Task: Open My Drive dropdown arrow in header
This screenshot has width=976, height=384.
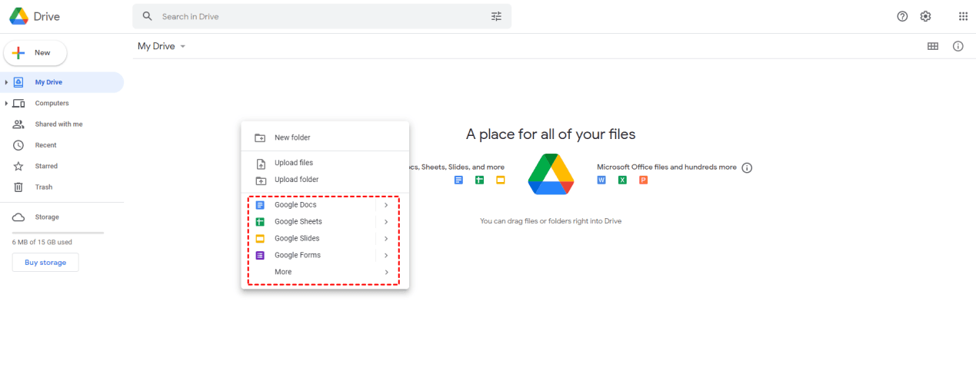Action: [x=183, y=47]
